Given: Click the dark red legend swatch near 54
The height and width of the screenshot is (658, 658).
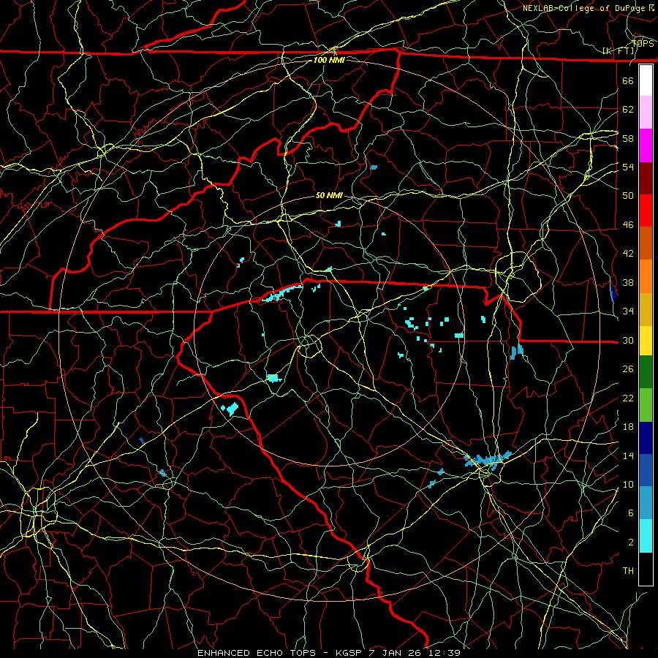Looking at the screenshot, I should 646,178.
